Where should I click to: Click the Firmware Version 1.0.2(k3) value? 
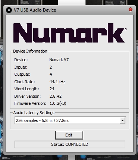coord(58,103)
